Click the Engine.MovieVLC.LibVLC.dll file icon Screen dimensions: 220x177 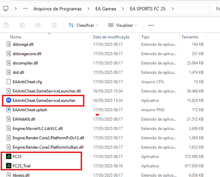[8, 128]
